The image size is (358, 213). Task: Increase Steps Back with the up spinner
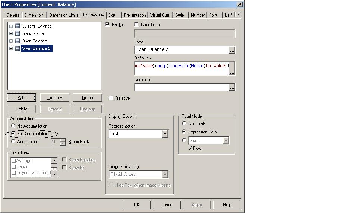(63, 140)
